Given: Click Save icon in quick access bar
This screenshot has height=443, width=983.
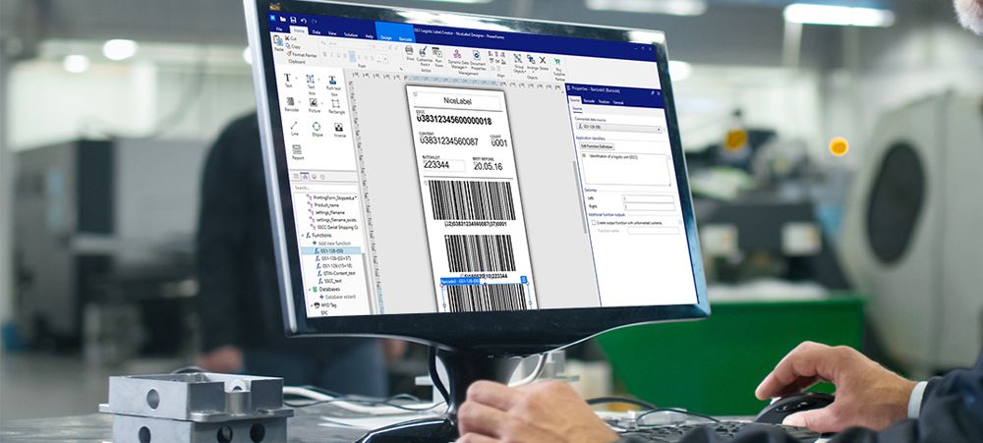Looking at the screenshot, I should 293,20.
